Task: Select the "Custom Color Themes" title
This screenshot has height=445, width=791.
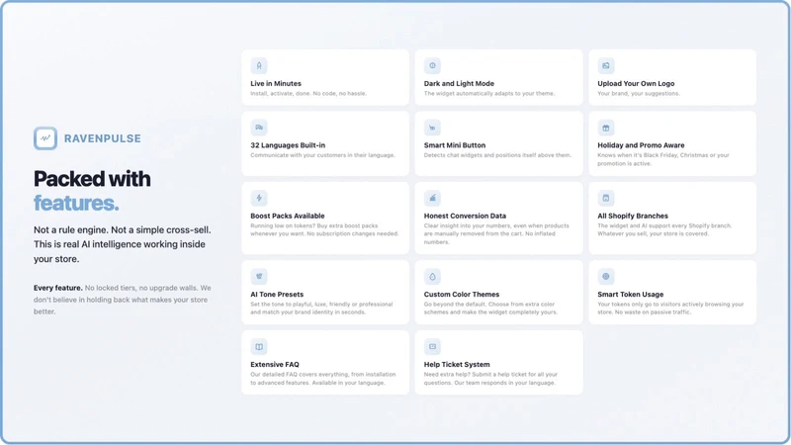Action: click(462, 294)
